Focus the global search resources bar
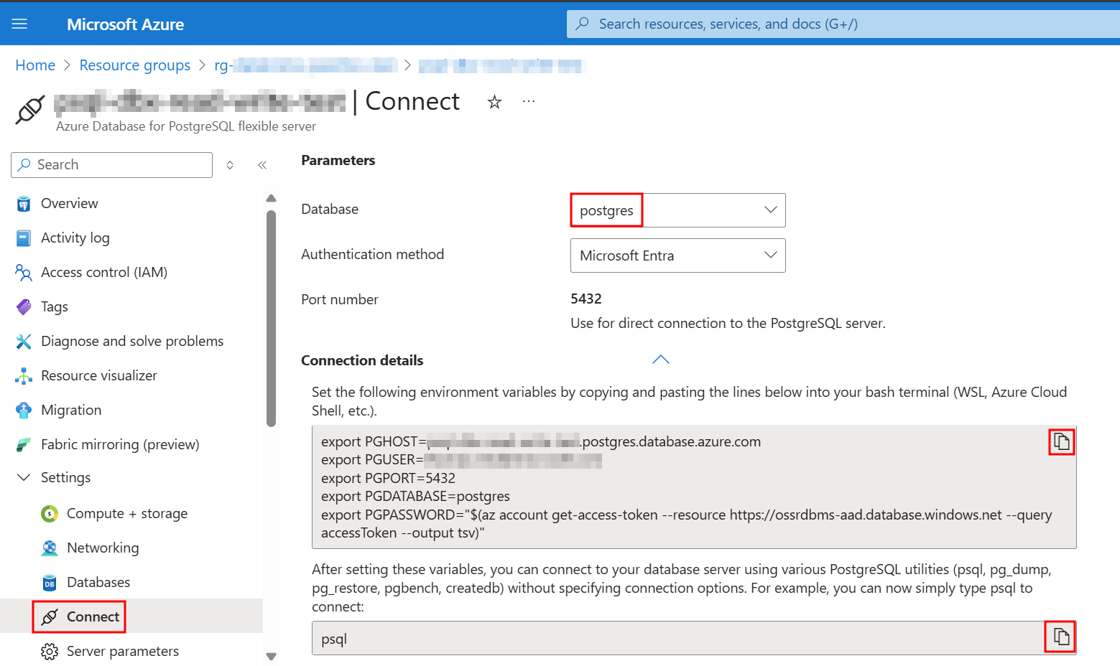This screenshot has height=666, width=1120. [843, 24]
